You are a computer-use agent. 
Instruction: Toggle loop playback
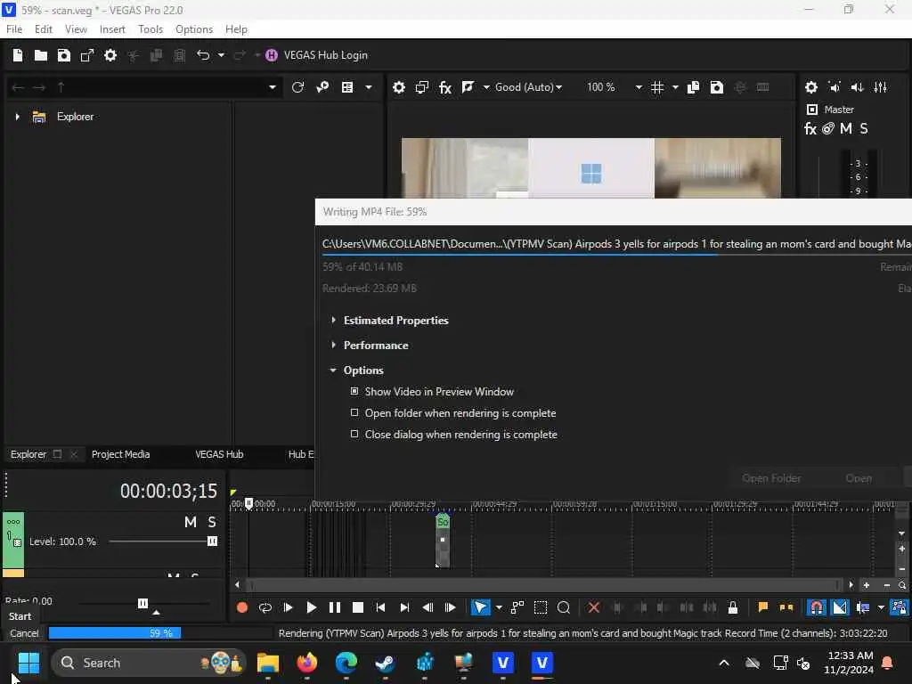[265, 607]
